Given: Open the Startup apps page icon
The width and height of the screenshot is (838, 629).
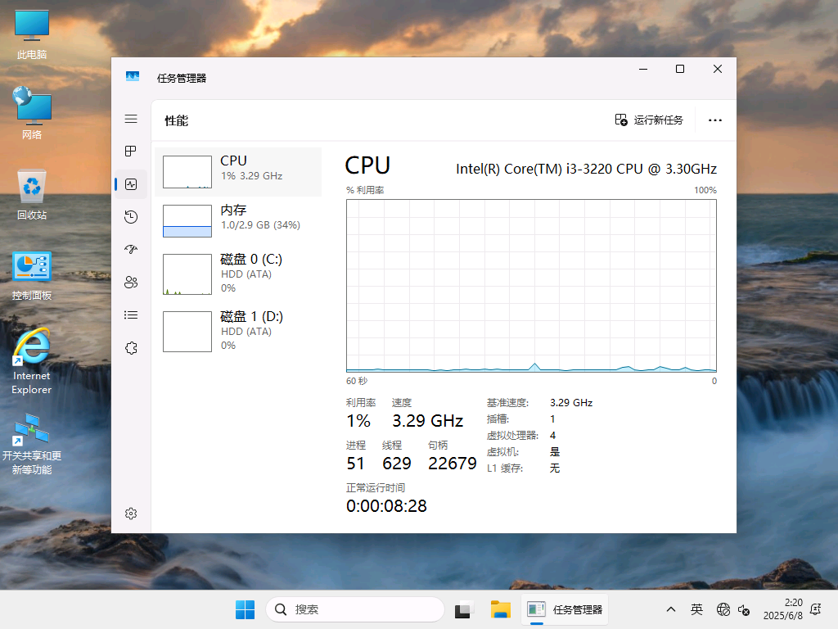Looking at the screenshot, I should (x=131, y=249).
